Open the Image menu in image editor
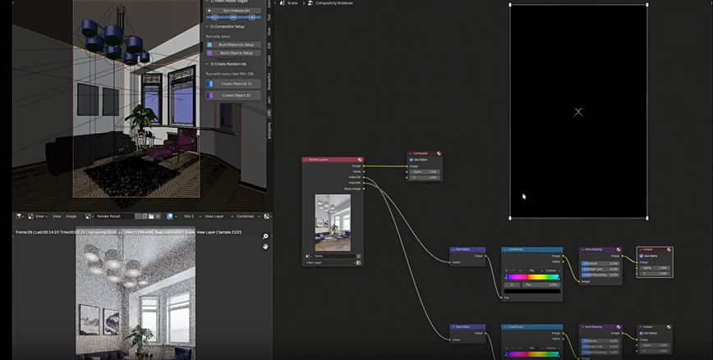The image size is (713, 360). tap(71, 216)
